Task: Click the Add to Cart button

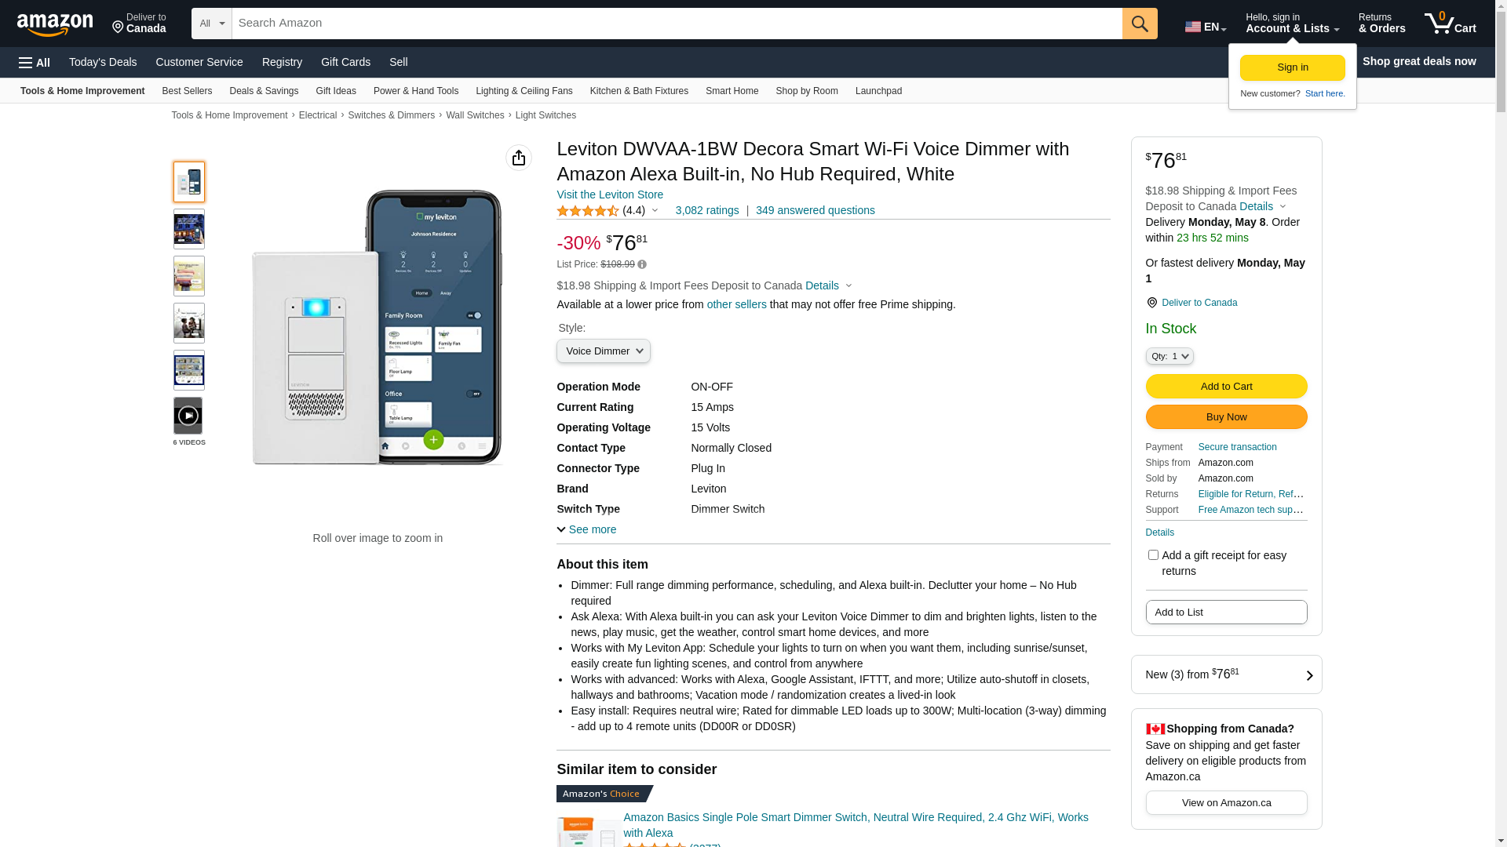Action: click(x=1225, y=386)
